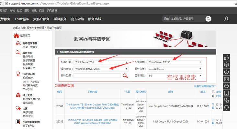Click the 驱动程序下载 sidebar icon
The image size is (237, 129).
pyautogui.click(x=18, y=43)
